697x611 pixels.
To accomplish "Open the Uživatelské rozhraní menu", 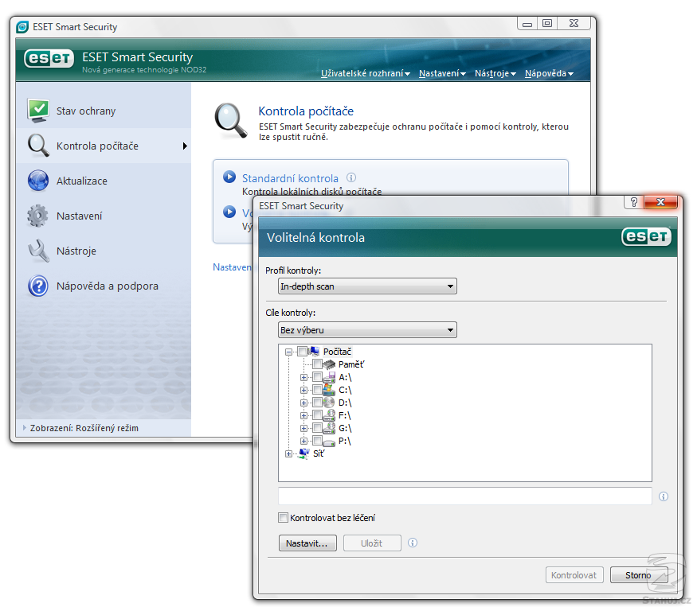I will click(x=365, y=73).
